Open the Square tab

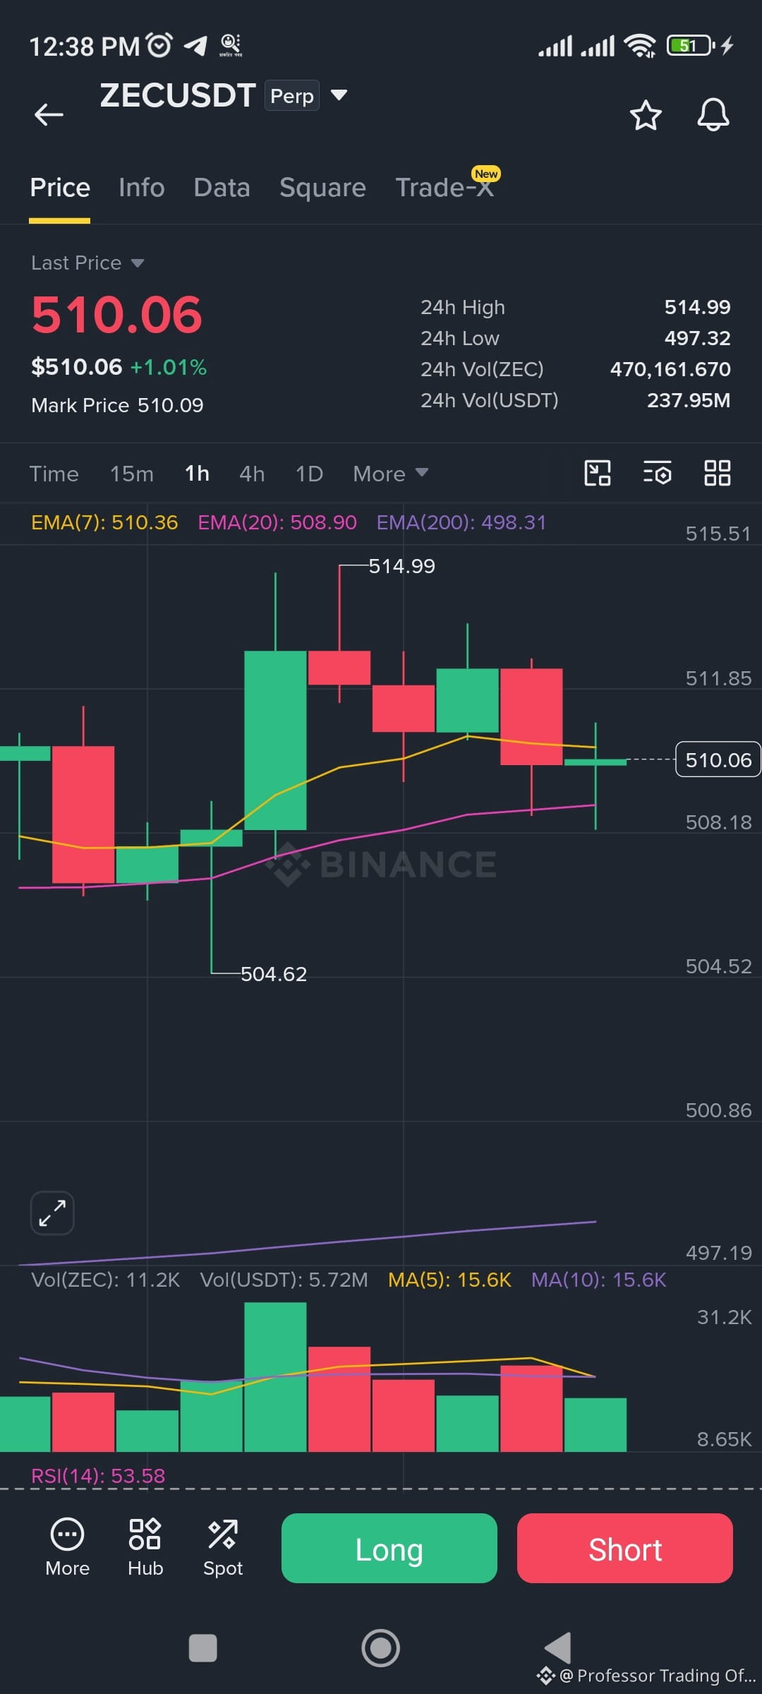pyautogui.click(x=322, y=188)
